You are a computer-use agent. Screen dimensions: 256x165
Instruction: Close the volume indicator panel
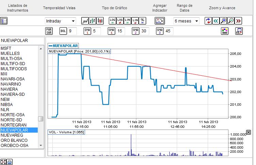[x=249, y=132]
